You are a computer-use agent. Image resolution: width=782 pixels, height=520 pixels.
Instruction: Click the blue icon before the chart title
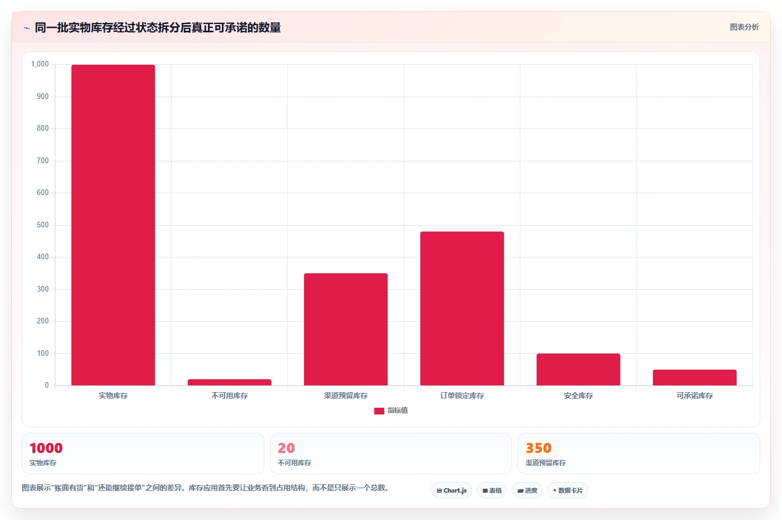point(26,28)
